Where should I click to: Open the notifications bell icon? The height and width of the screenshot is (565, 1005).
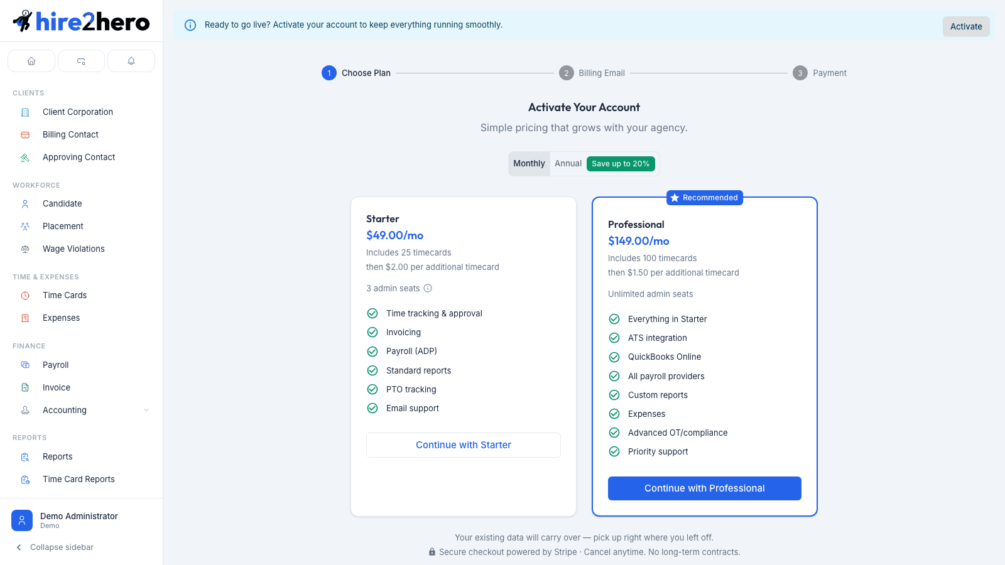(131, 61)
